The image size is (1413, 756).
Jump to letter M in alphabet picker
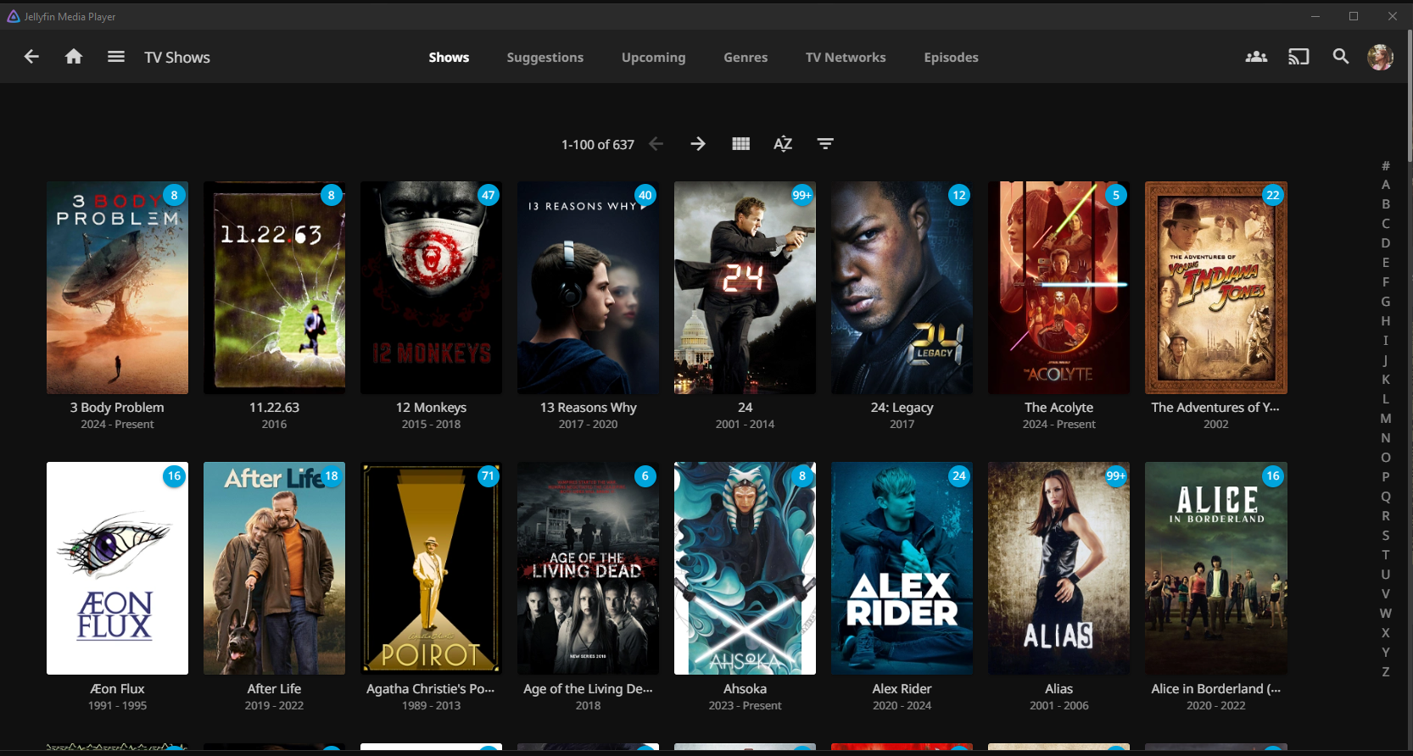1386,419
